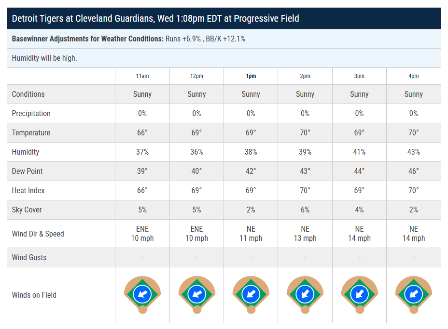Viewport: 448px width, 329px height.
Task: Click the 2pm temperature value 70°
Action: pyautogui.click(x=305, y=132)
